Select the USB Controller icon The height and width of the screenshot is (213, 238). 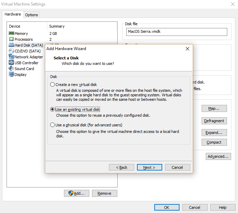(x=11, y=62)
